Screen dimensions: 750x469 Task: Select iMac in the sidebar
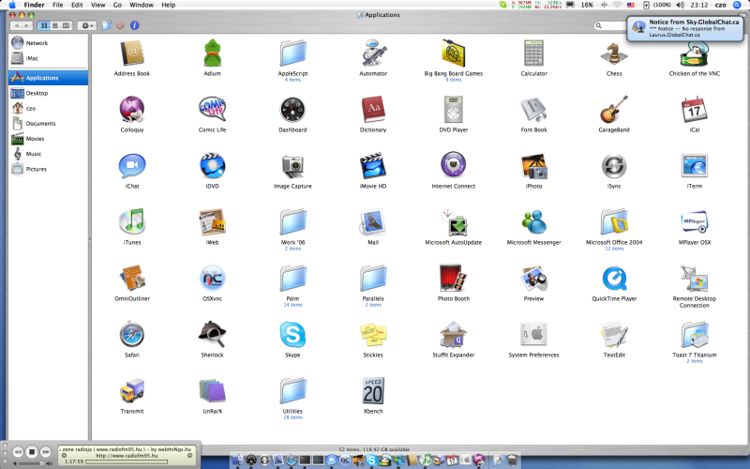coord(49,58)
